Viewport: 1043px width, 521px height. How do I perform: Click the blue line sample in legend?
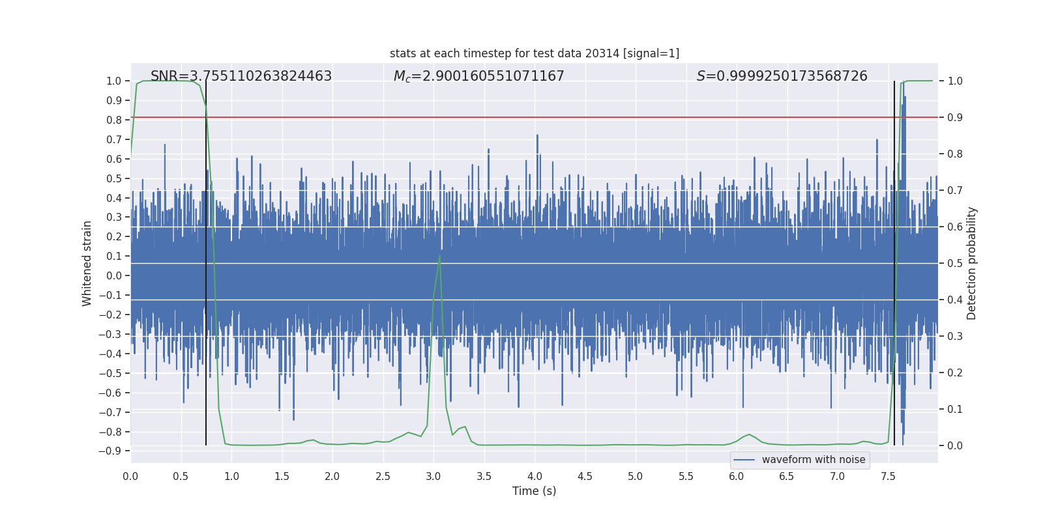click(x=744, y=460)
